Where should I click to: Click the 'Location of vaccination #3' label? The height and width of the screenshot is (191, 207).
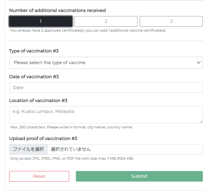coord(38,101)
